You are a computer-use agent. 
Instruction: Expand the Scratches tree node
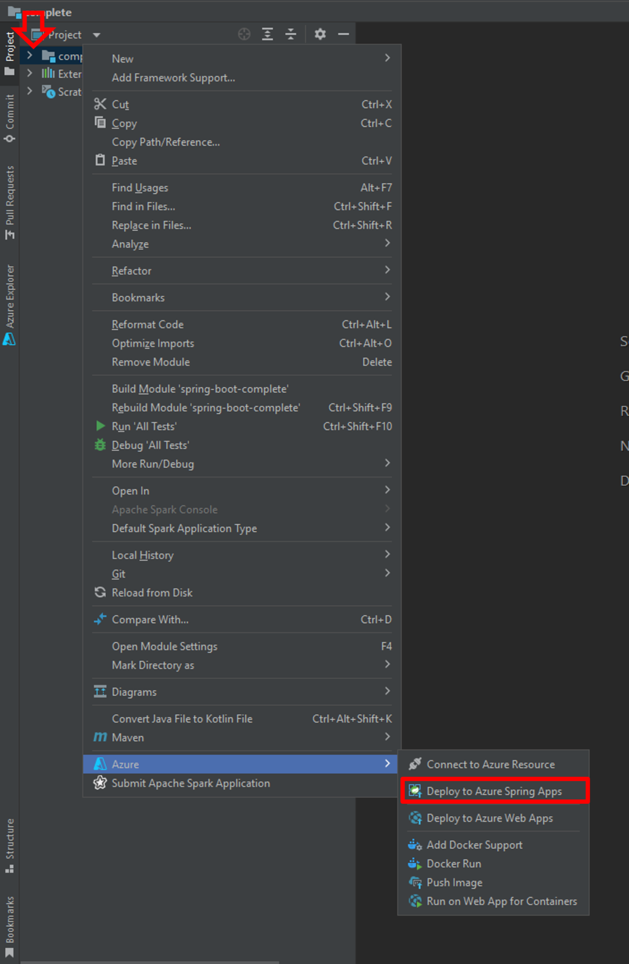(30, 91)
